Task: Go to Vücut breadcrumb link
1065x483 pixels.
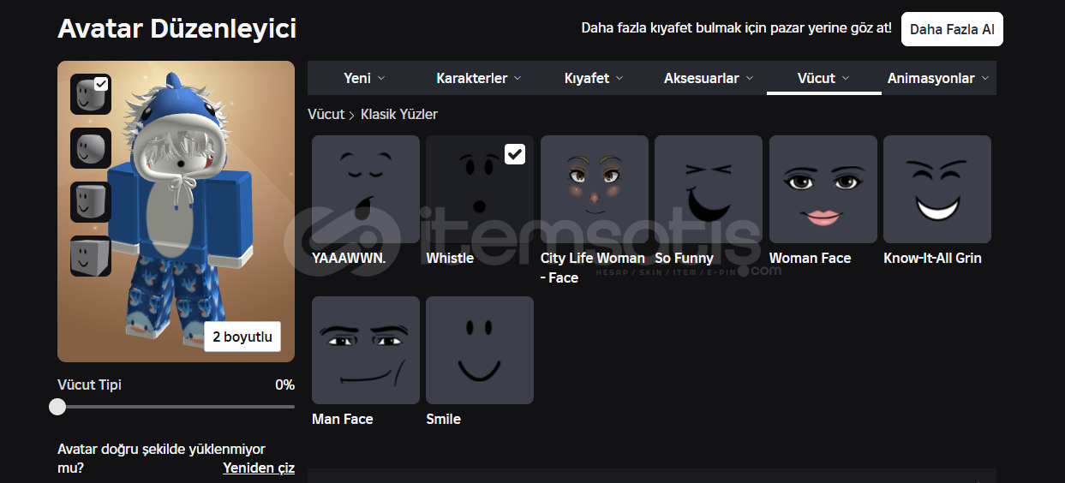Action: pos(326,114)
